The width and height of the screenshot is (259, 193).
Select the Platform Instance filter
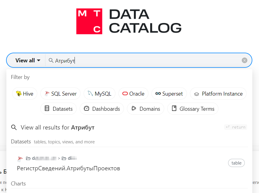[x=218, y=94]
